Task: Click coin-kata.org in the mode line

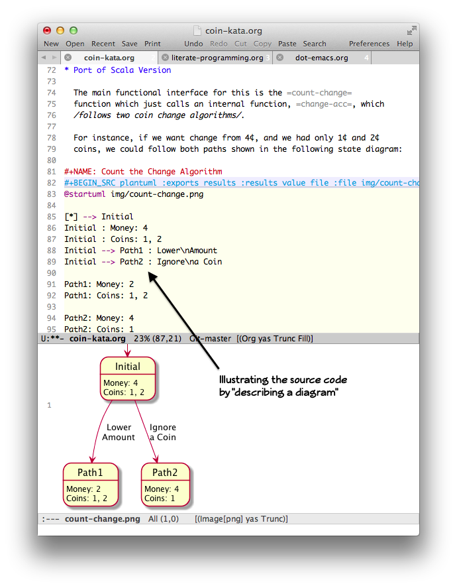Action: 97,339
